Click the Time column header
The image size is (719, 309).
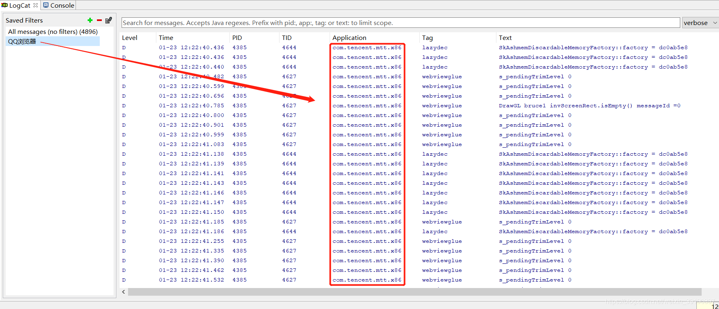[x=166, y=38]
